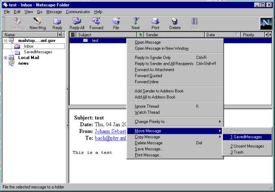Sort by the Subject column header
The image size is (275, 192).
tap(106, 35)
